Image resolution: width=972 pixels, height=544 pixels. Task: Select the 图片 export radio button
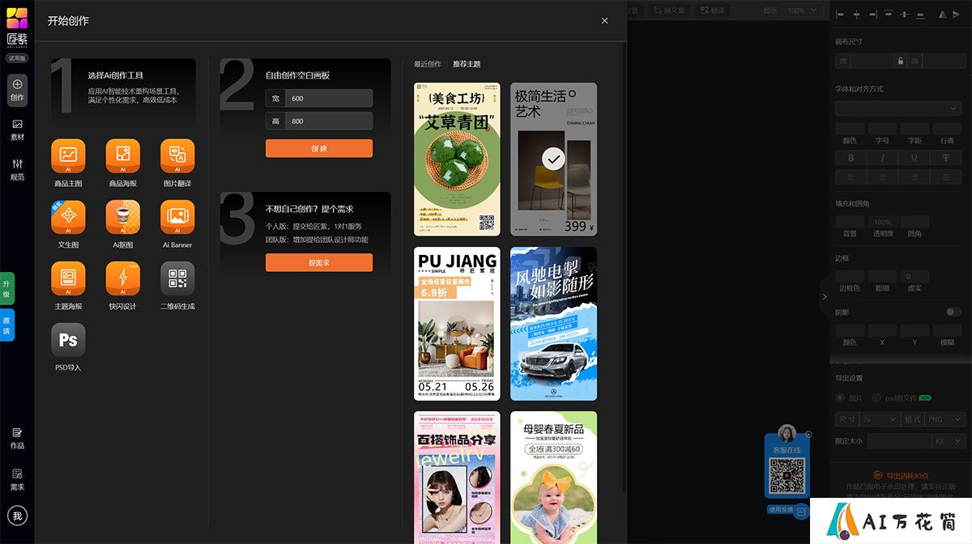(x=840, y=397)
